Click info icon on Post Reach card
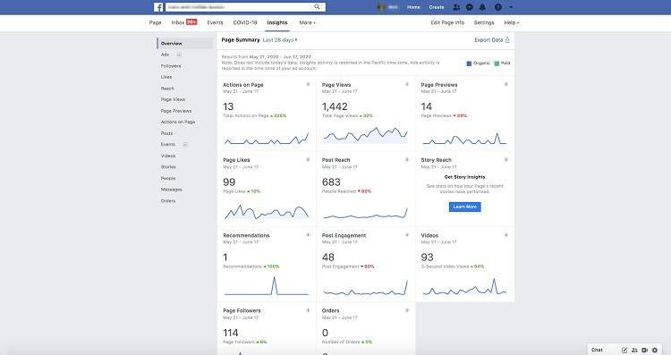Image resolution: width=671 pixels, height=355 pixels. pos(407,160)
